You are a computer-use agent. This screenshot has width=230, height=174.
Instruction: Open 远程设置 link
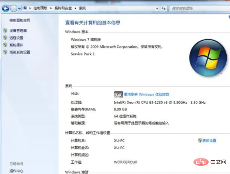click(16, 38)
